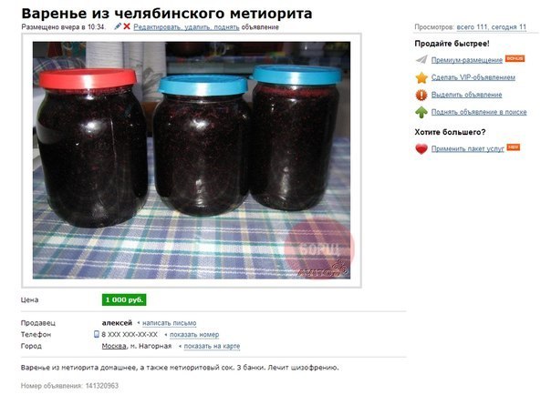Open the Премиум-размещение link
Screen dimensions: 551x395
point(467,60)
